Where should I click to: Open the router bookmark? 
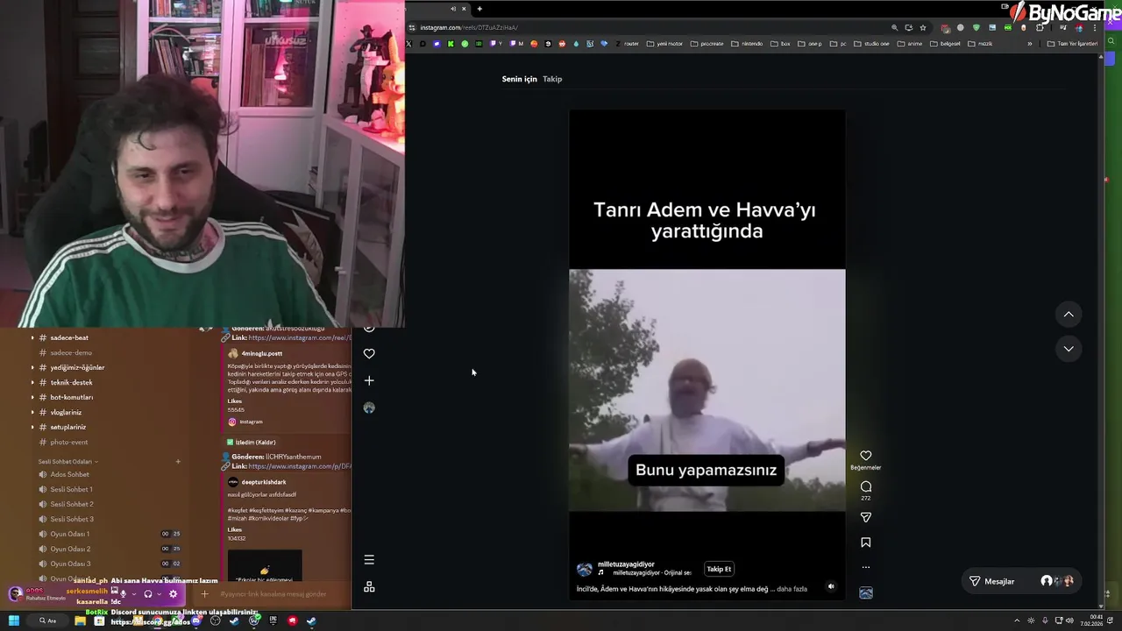(627, 44)
